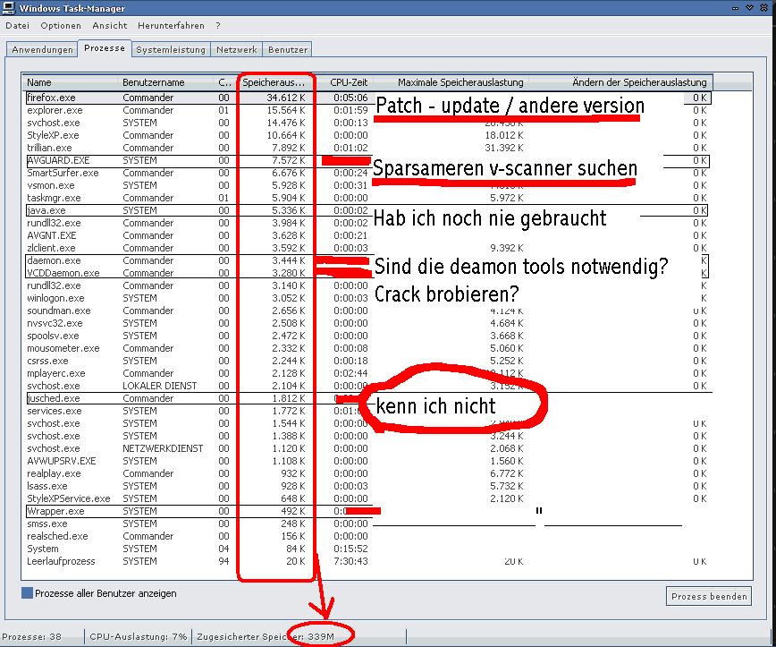Open the Netzwerk tab
The image size is (776, 647).
pyautogui.click(x=237, y=49)
